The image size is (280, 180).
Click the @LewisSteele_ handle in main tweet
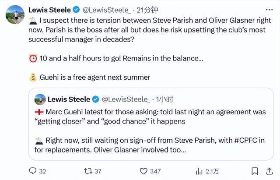pos(105,10)
